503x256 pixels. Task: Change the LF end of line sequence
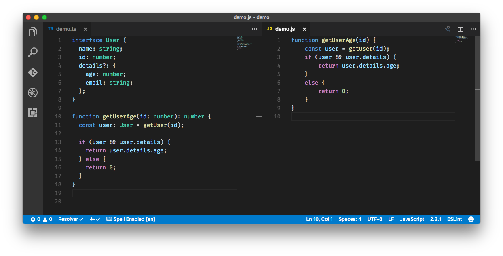[391, 219]
